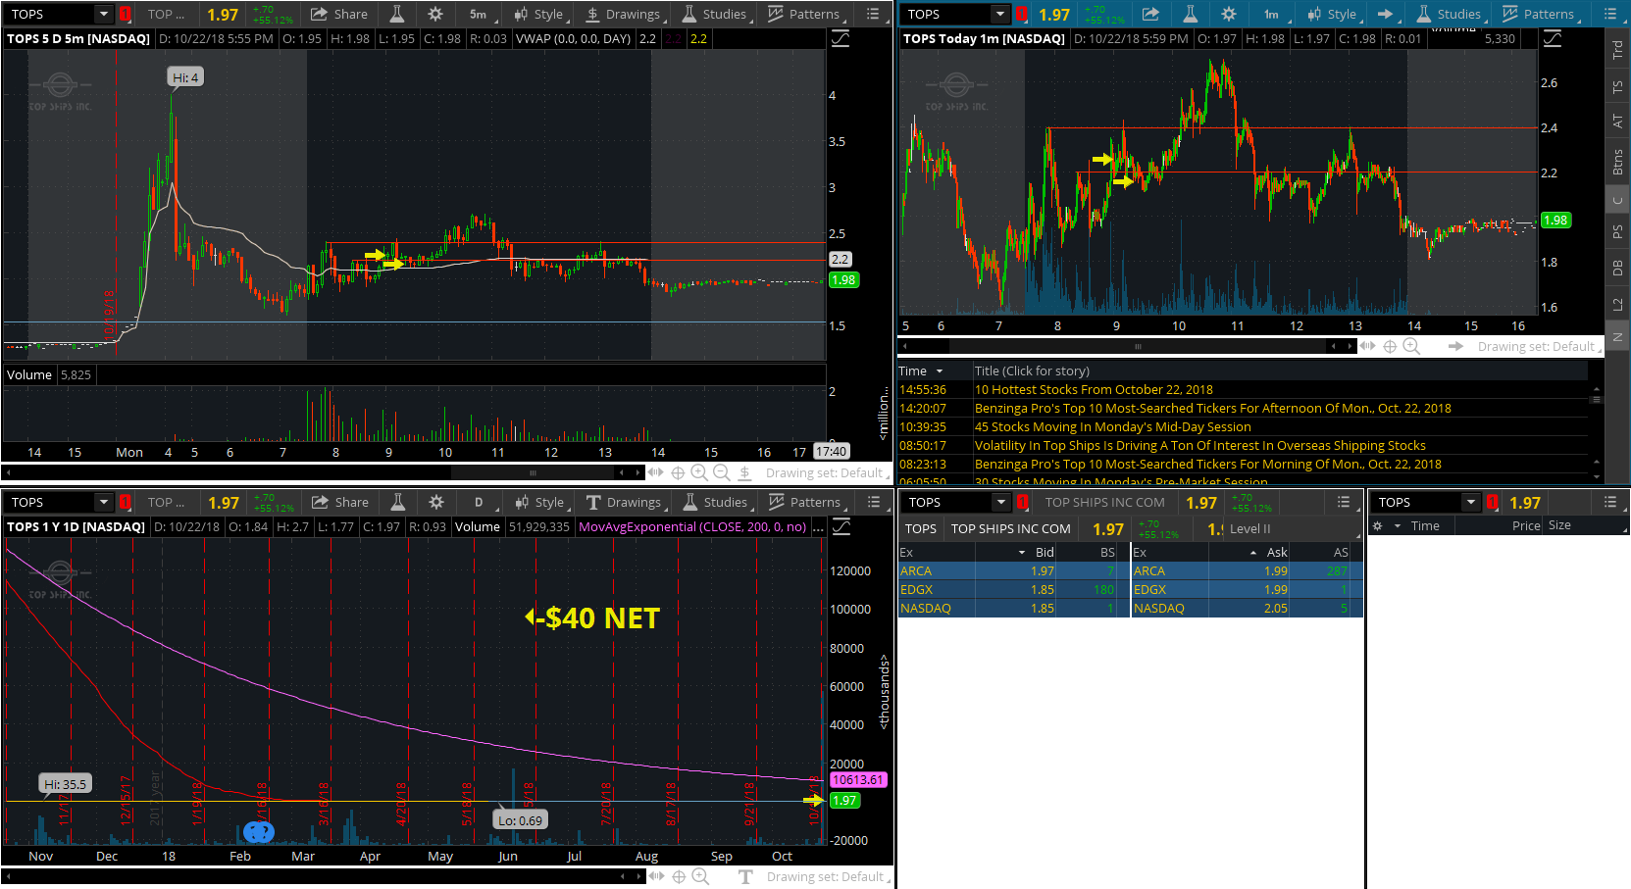Click the dollar sign icon below the 5m chart
This screenshot has width=1631, height=889.
pyautogui.click(x=744, y=472)
